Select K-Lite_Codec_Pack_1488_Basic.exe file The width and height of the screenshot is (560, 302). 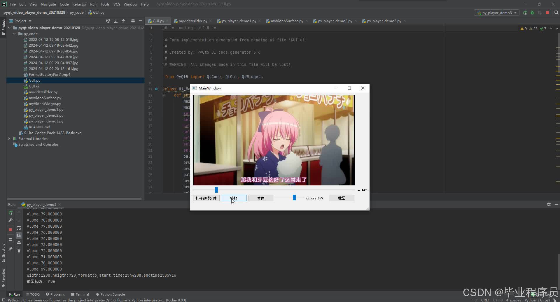point(52,133)
